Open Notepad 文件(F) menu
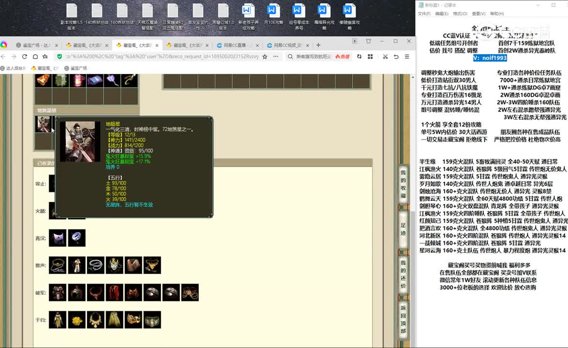Viewport: 568px width, 348px height. [x=424, y=14]
